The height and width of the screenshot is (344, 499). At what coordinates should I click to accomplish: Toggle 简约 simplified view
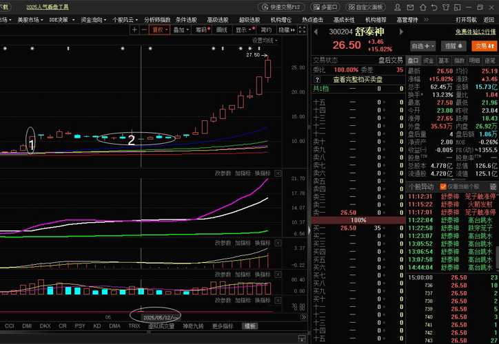266,30
